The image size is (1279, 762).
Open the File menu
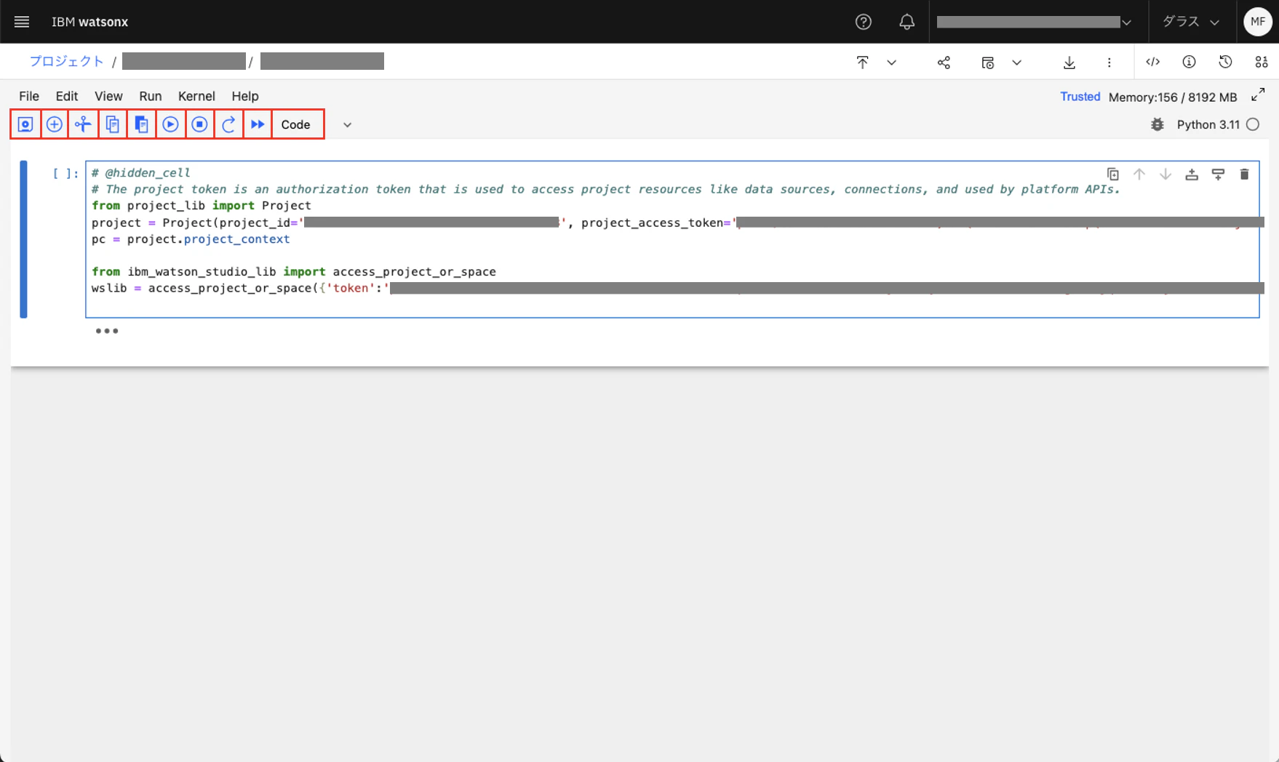click(29, 96)
